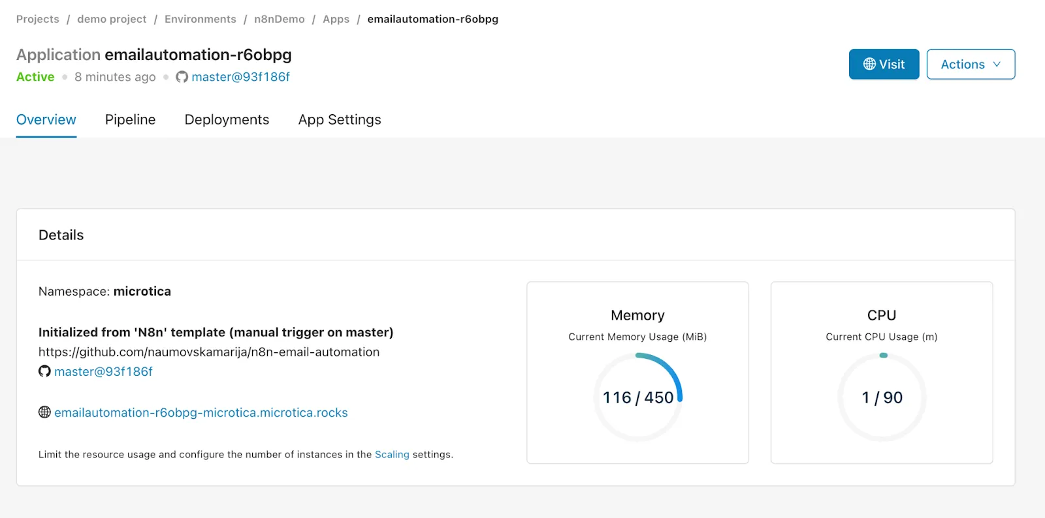Click the globe icon on the Visit button
Screen dimensions: 1045x518
coord(869,64)
